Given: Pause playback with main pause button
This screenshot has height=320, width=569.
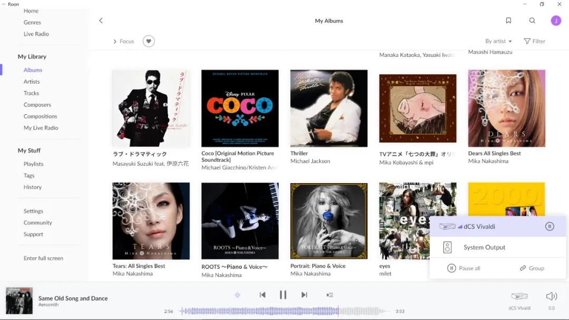Looking at the screenshot, I should [x=283, y=295].
